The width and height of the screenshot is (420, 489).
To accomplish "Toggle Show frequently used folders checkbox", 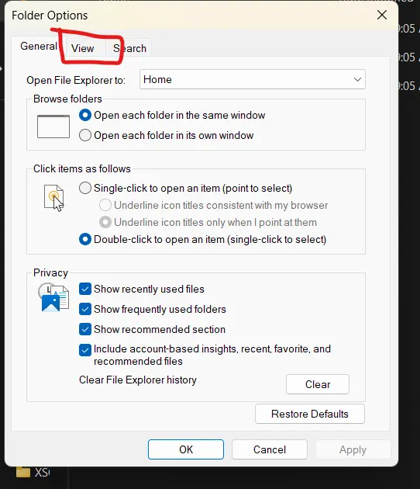I will pos(85,309).
